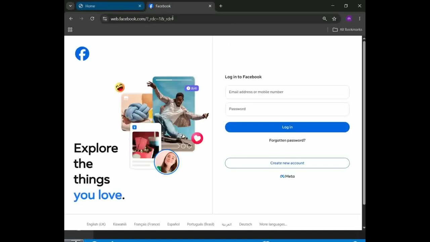Click Create new account button
430x242 pixels.
287,163
